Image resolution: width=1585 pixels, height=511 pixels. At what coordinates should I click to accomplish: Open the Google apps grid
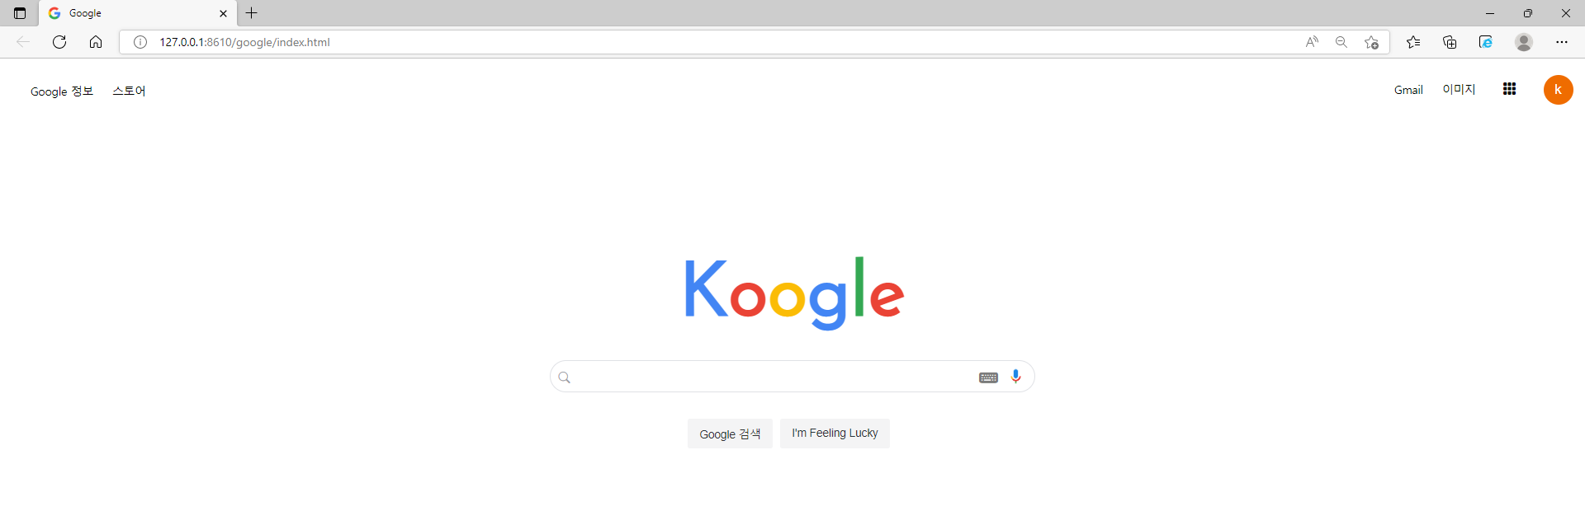(x=1509, y=89)
